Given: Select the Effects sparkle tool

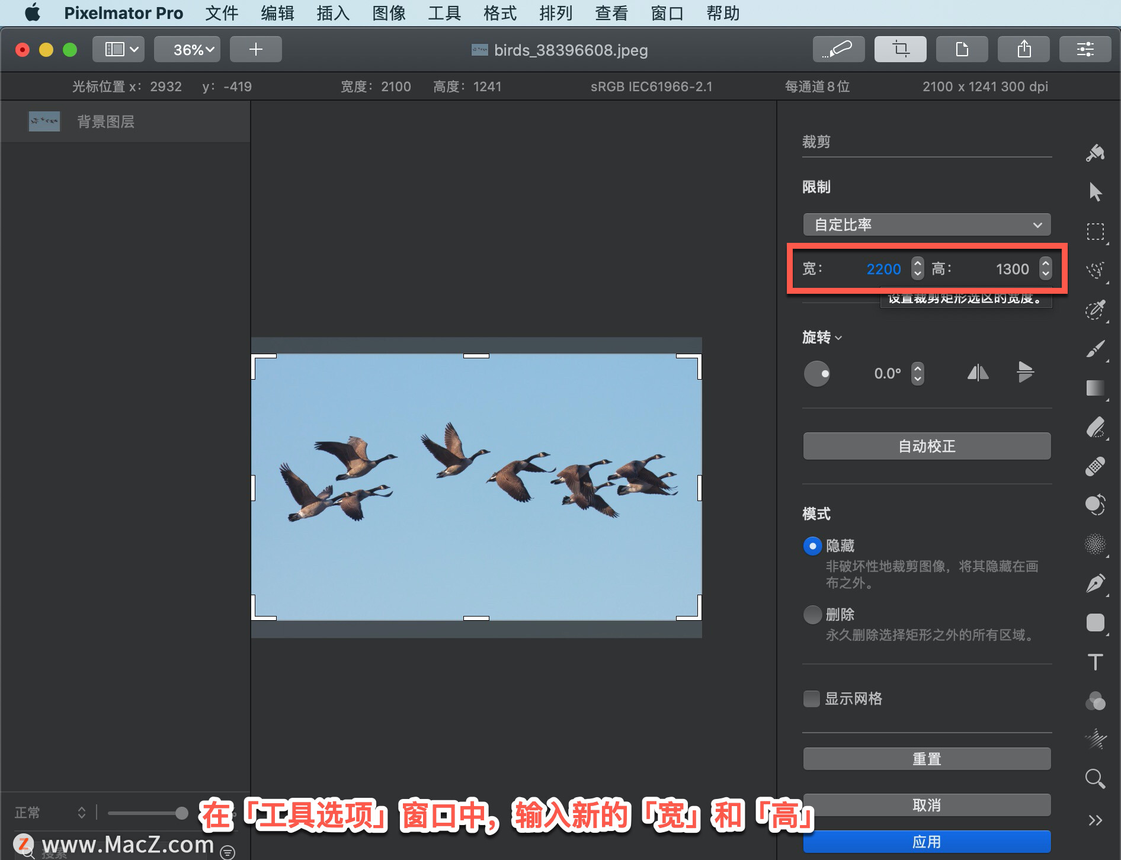Looking at the screenshot, I should coord(1095,740).
